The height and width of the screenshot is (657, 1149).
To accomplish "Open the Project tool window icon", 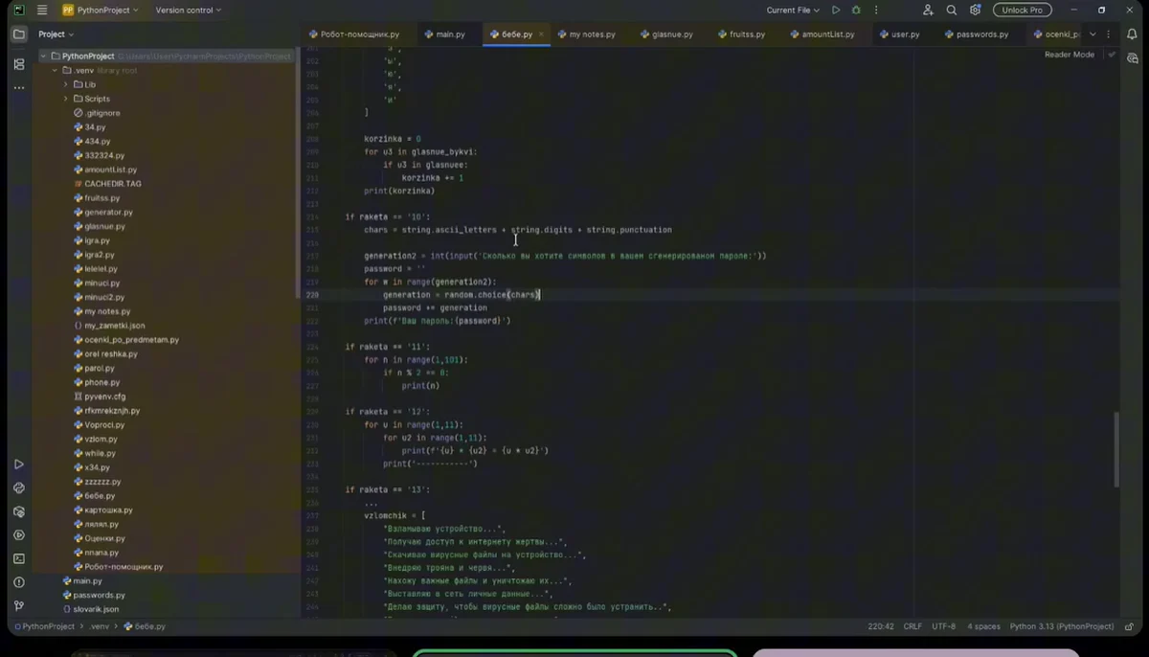I will tap(19, 34).
